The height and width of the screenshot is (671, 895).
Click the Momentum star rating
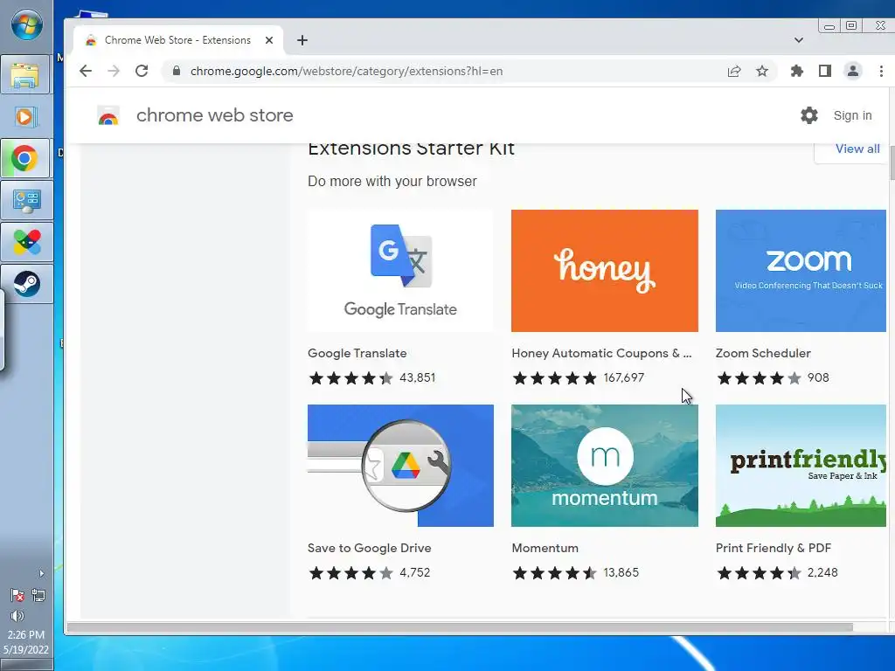pyautogui.click(x=554, y=572)
